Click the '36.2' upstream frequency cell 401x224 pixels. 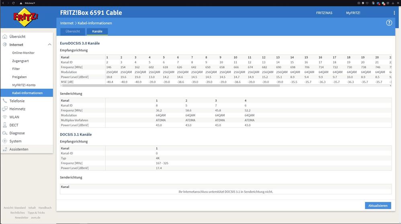(159, 110)
